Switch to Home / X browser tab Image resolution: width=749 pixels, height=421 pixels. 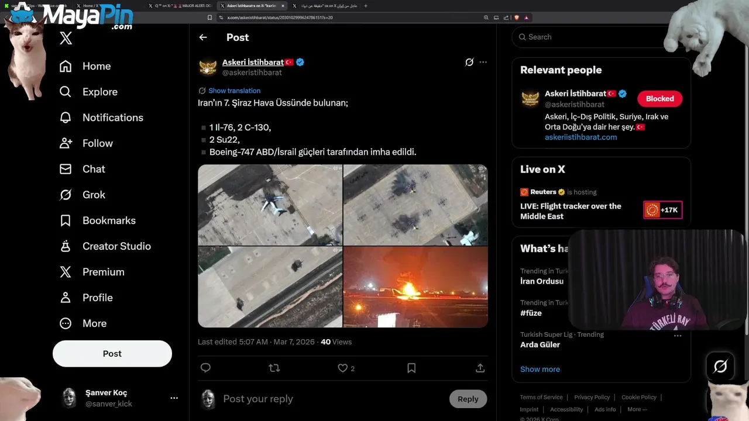point(106,6)
